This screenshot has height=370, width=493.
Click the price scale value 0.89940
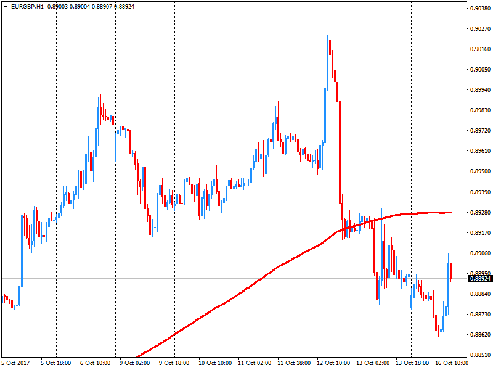coord(480,90)
